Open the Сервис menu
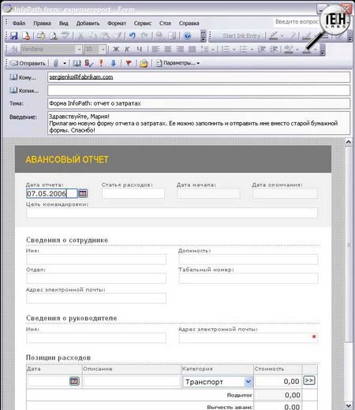Image resolution: width=355 pixels, height=410 pixels. pyautogui.click(x=143, y=24)
